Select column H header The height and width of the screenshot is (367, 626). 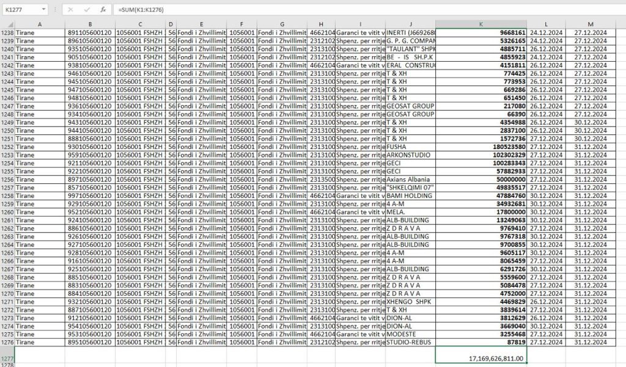pyautogui.click(x=321, y=24)
